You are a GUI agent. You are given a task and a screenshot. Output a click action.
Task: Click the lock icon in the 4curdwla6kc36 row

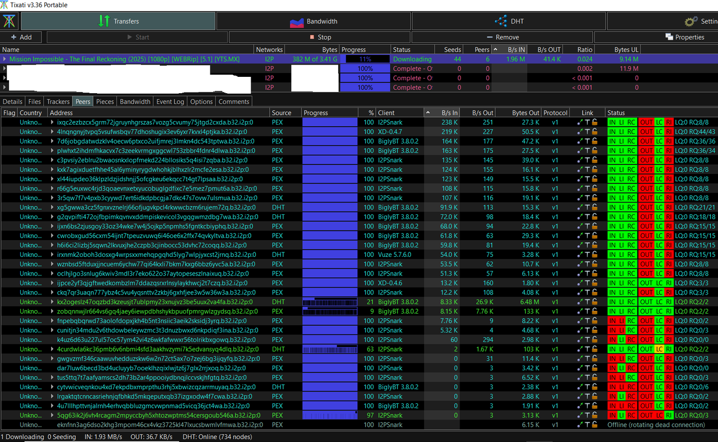595,349
